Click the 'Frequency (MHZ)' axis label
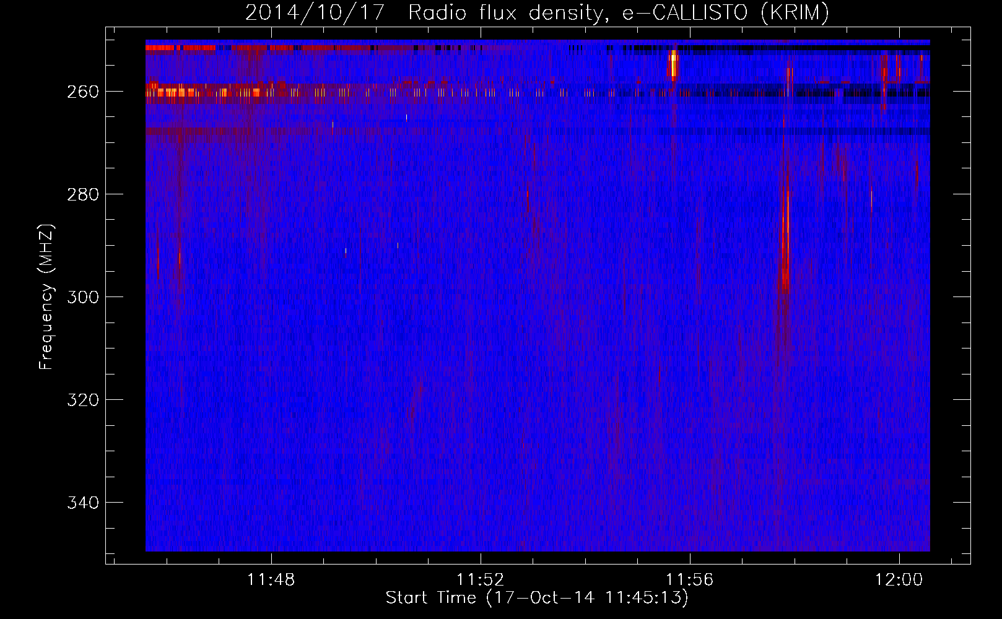Viewport: 1002px width, 619px height. pos(46,297)
